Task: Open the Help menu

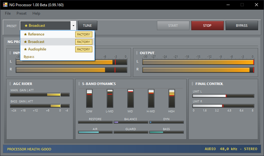Action: point(36,13)
